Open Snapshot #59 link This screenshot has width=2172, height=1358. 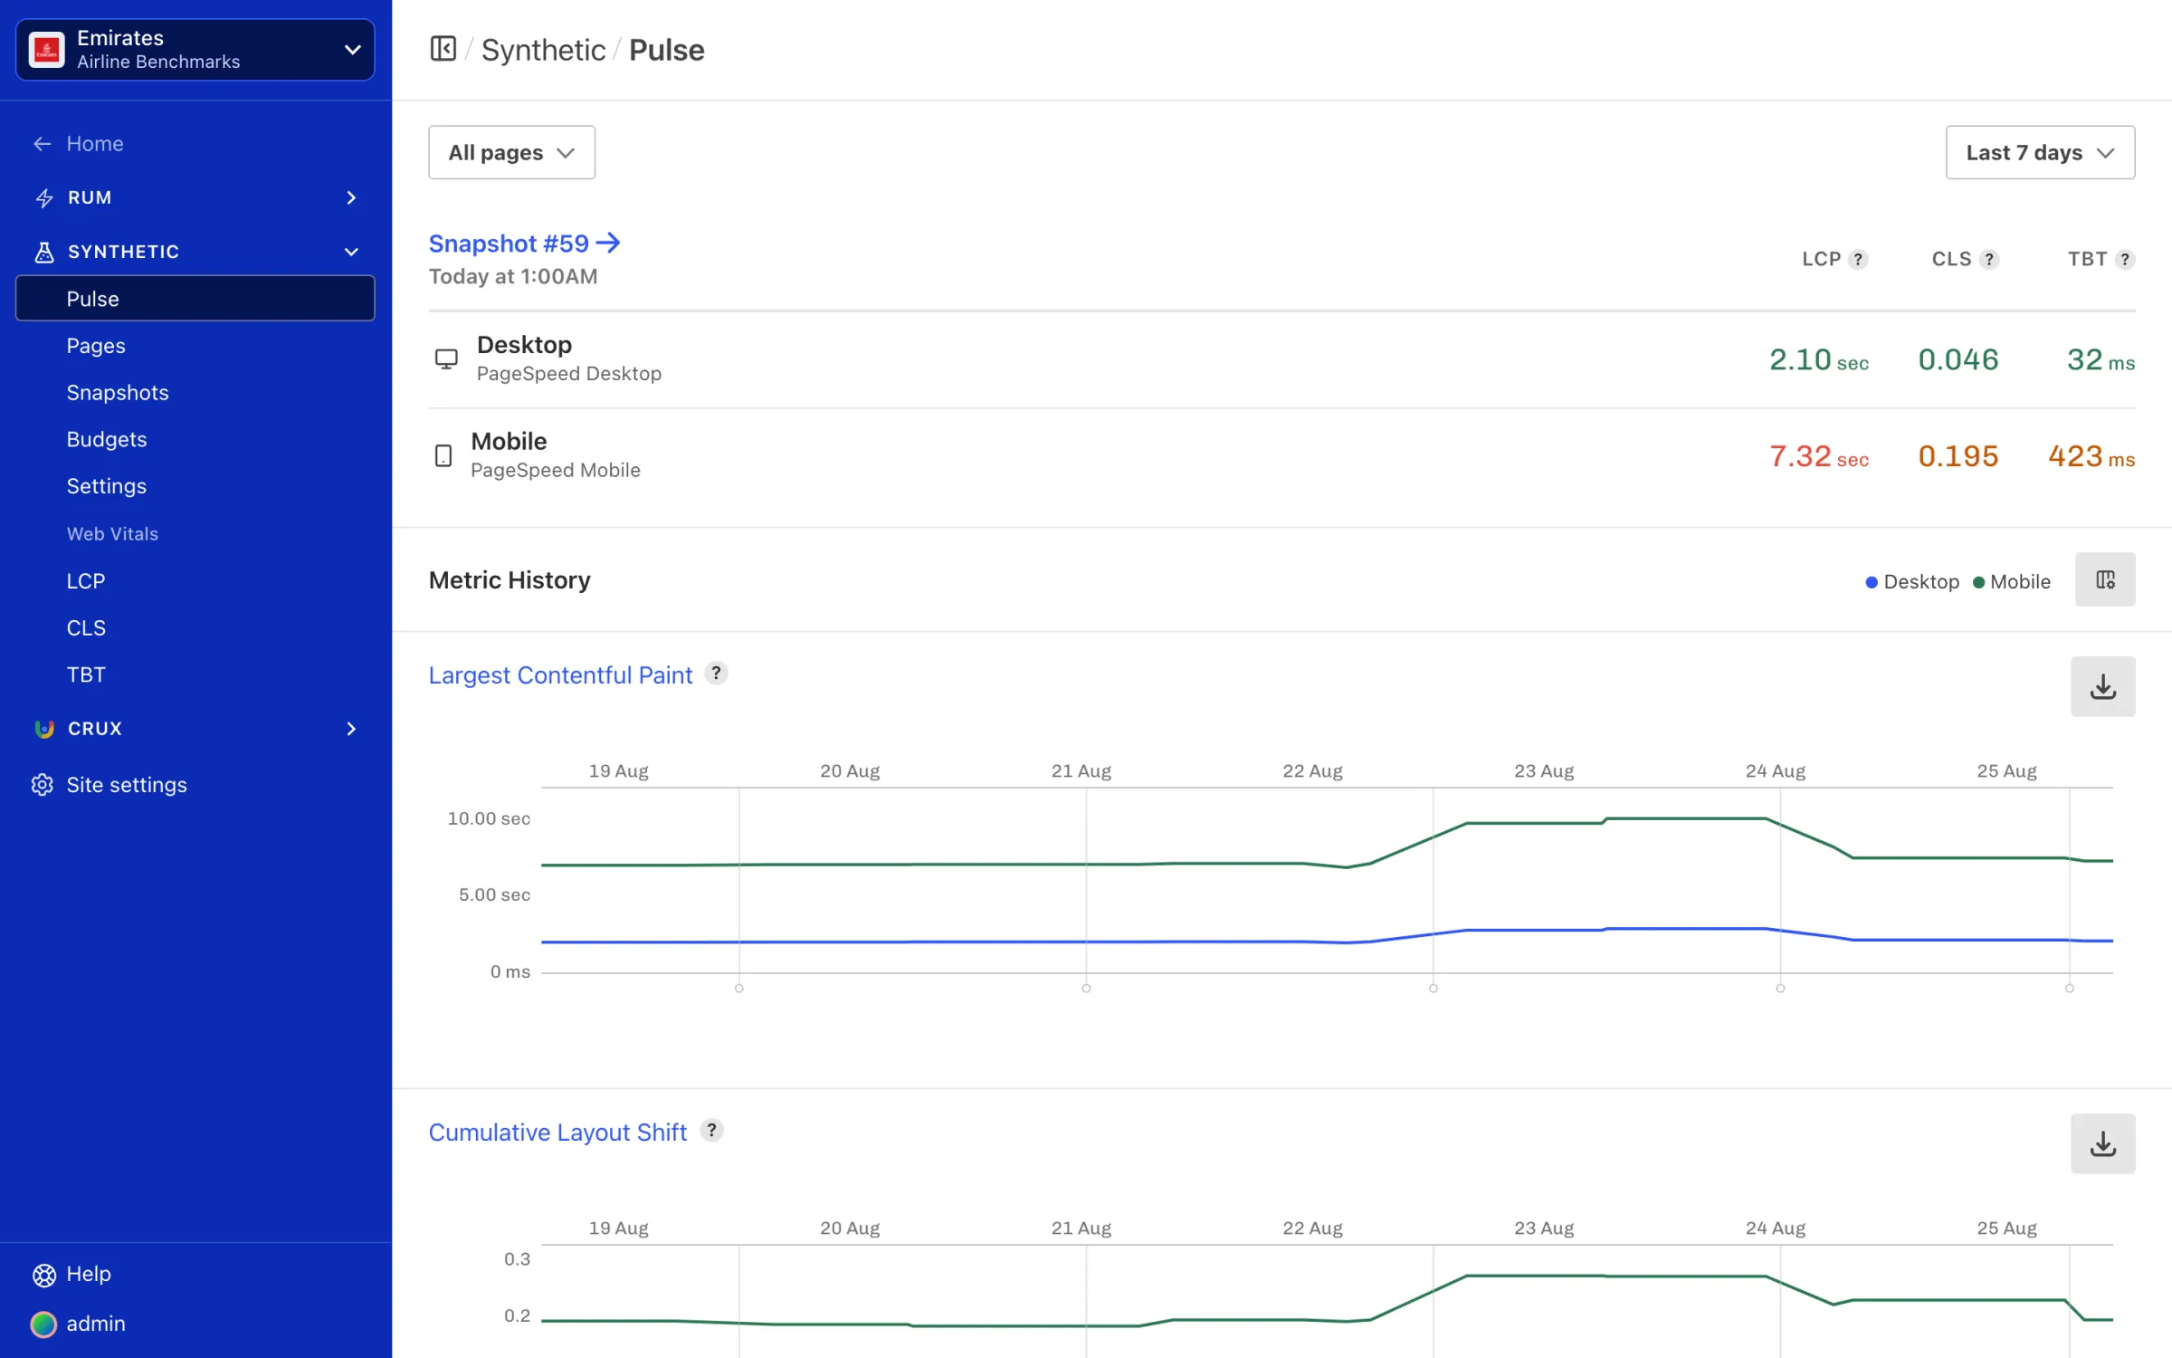coord(525,243)
